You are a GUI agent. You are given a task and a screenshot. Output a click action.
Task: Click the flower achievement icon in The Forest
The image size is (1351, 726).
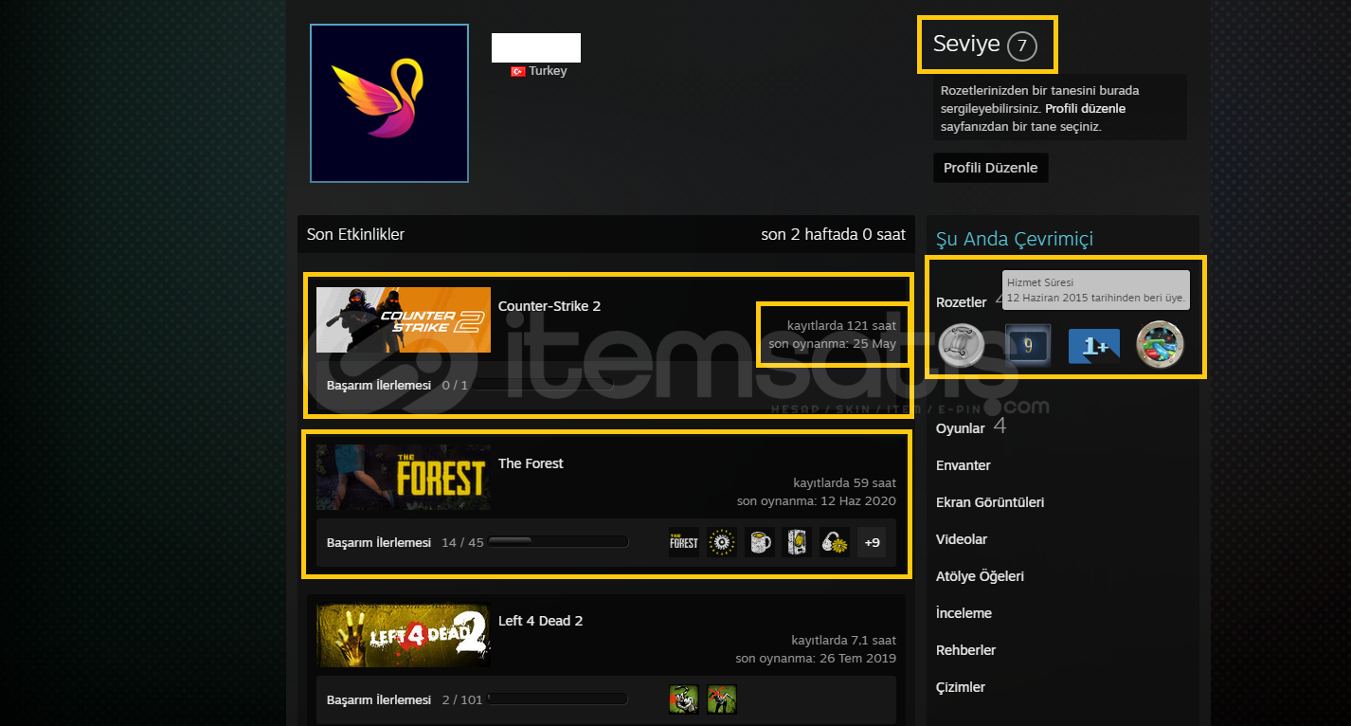pyautogui.click(x=836, y=542)
